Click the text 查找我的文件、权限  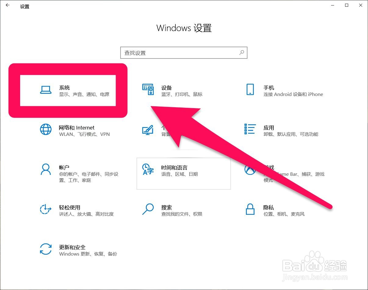point(182,214)
